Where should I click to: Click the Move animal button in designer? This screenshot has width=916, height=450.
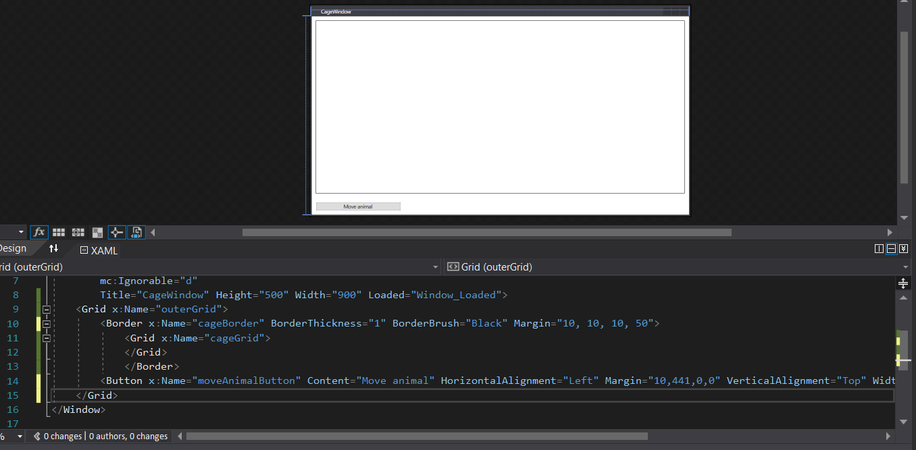[x=358, y=206]
